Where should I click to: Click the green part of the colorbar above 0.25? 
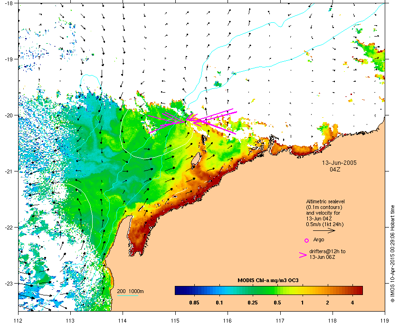(x=252, y=290)
